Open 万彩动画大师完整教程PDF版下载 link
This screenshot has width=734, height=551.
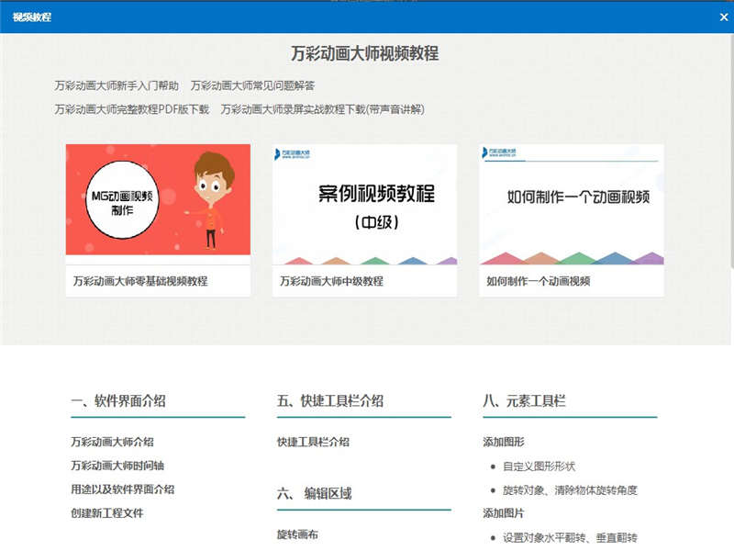pos(131,109)
